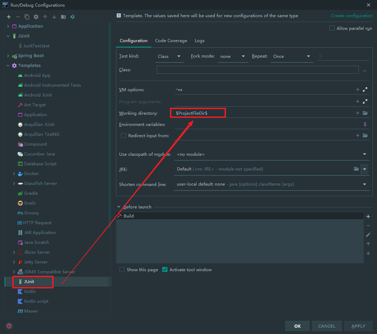Collapse the Before launch section
This screenshot has height=334, width=377.
(119, 207)
